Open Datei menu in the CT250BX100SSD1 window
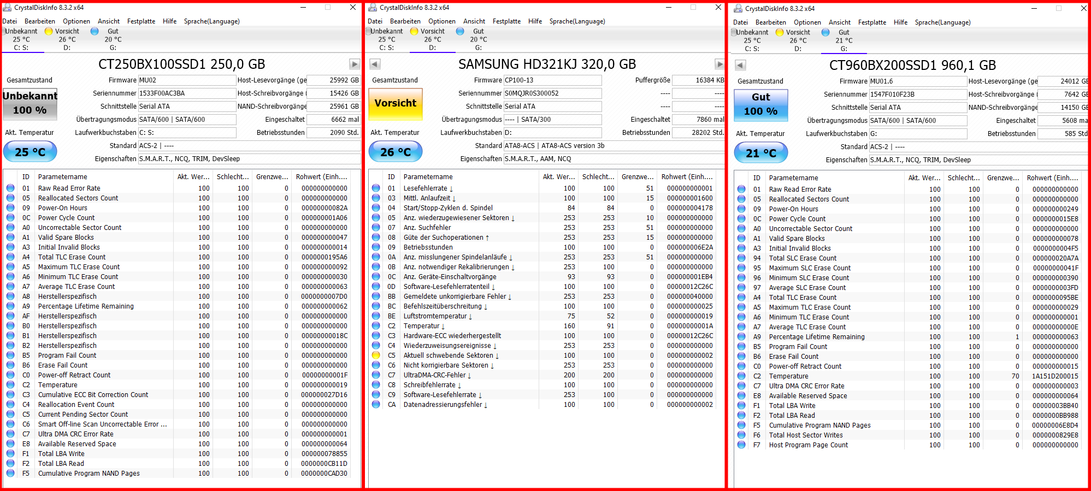 [10, 21]
